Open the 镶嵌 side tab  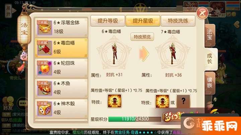click(210, 83)
